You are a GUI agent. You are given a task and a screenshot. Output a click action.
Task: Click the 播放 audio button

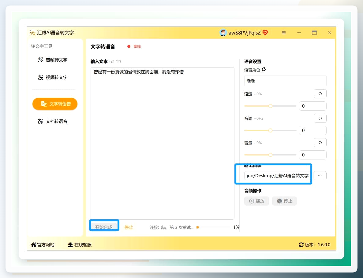pos(256,201)
